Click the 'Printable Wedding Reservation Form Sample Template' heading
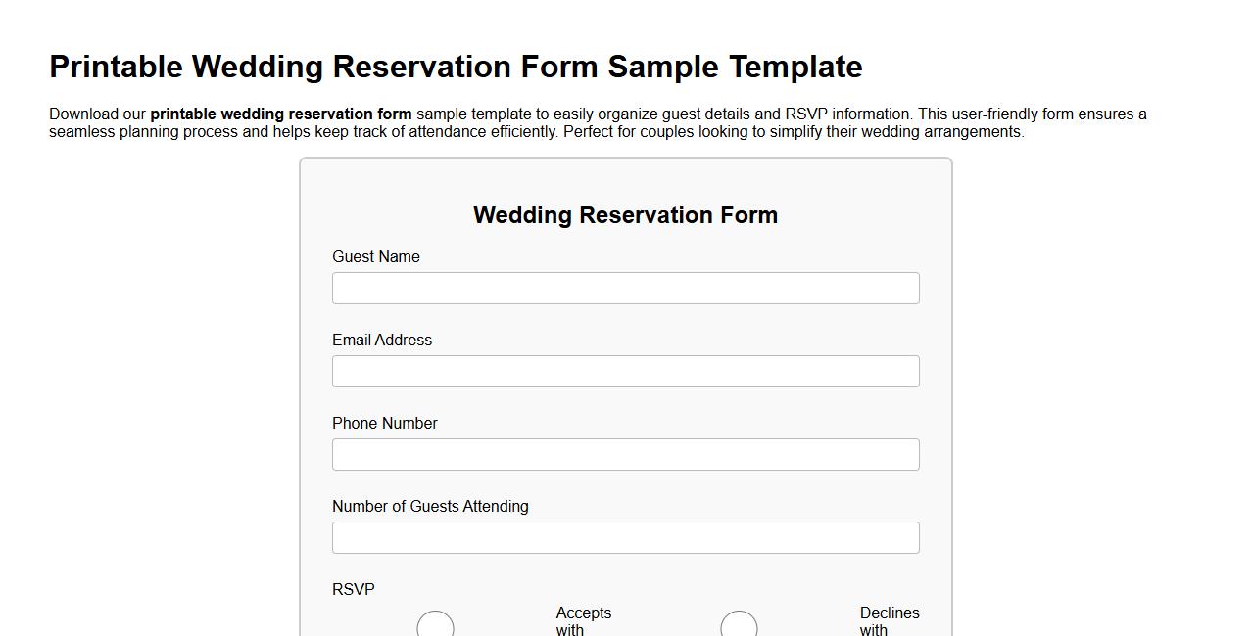Image resolution: width=1252 pixels, height=636 pixels. click(456, 67)
